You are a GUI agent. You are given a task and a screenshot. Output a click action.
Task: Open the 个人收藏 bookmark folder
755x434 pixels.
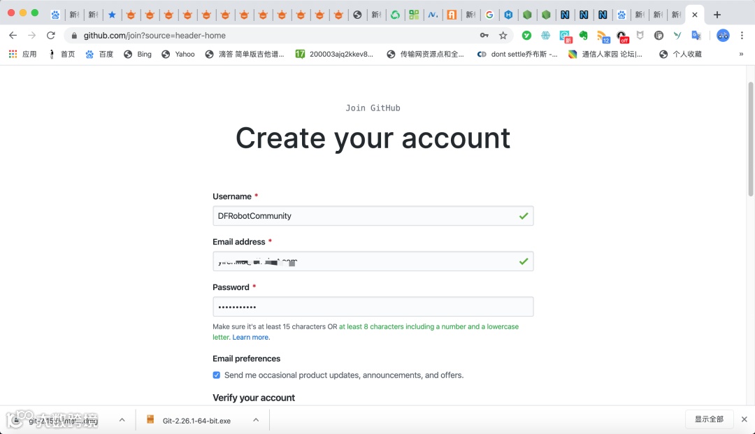[680, 54]
